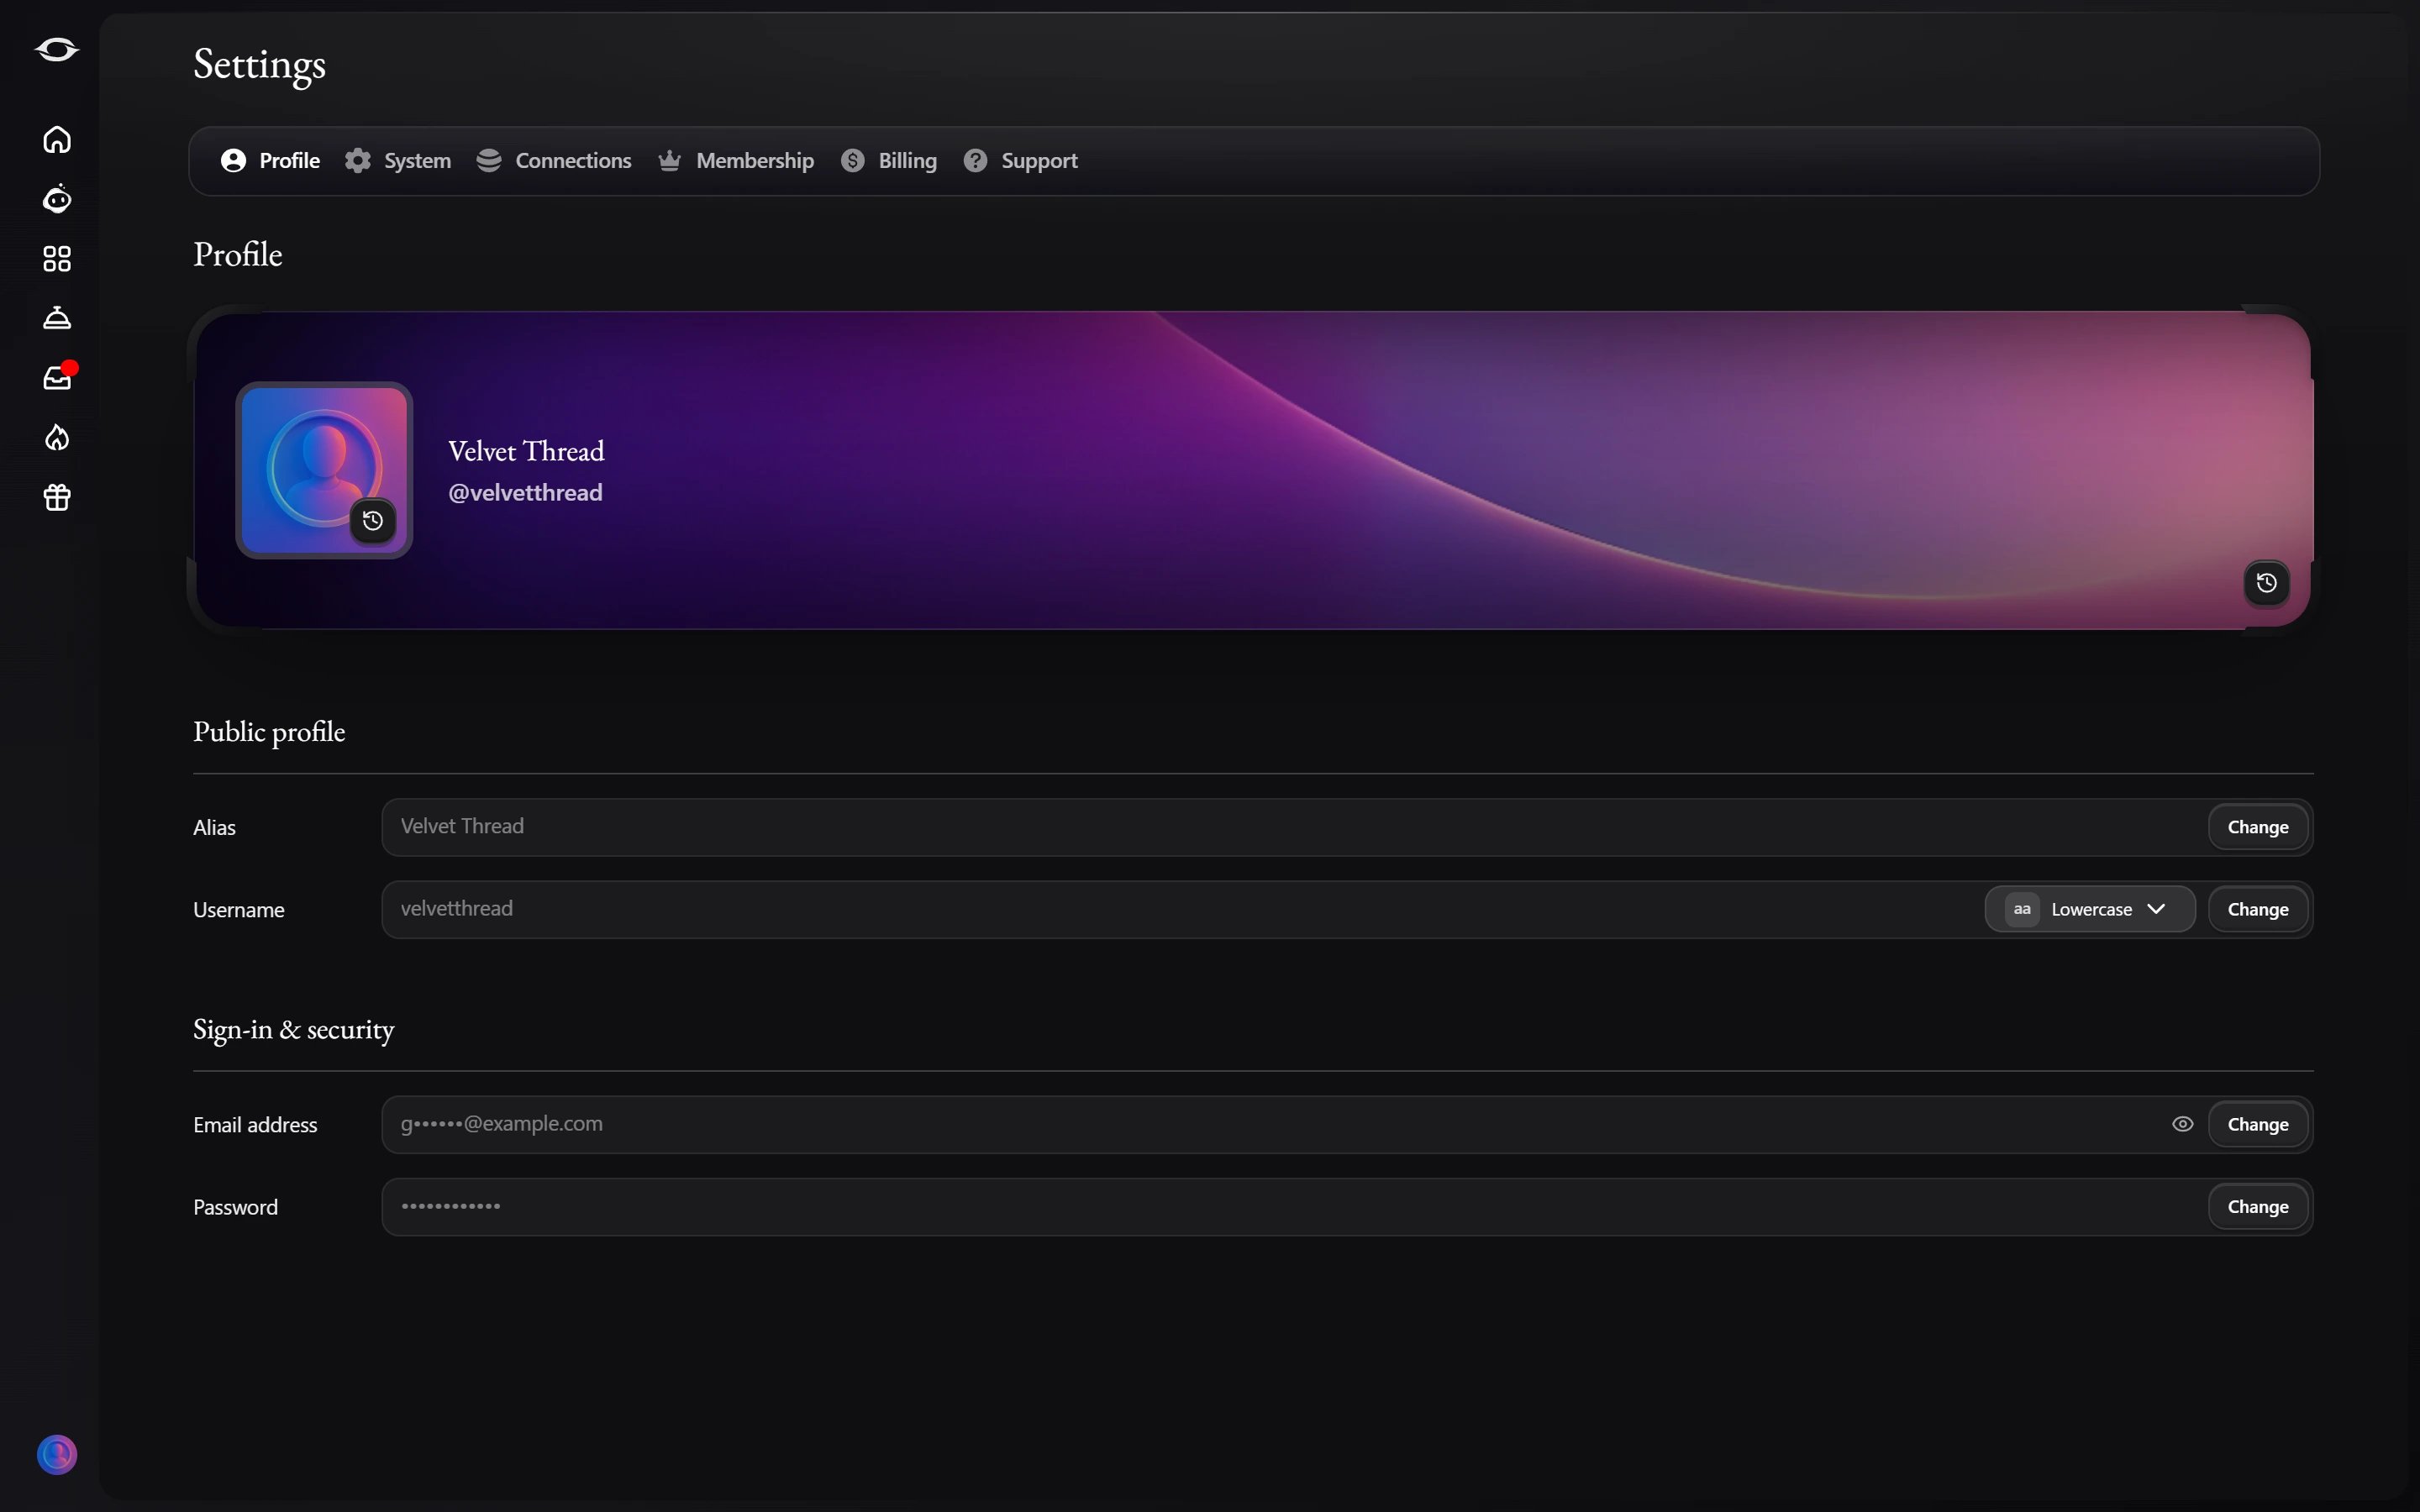Click the profile avatar image
The width and height of the screenshot is (2420, 1512).
pos(324,470)
